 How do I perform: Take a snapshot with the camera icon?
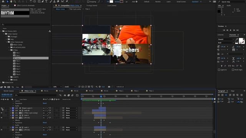[x=109, y=87]
